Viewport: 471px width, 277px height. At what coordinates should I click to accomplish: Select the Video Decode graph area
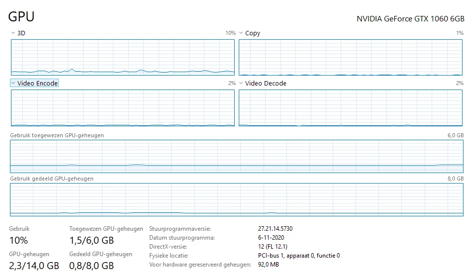click(351, 108)
